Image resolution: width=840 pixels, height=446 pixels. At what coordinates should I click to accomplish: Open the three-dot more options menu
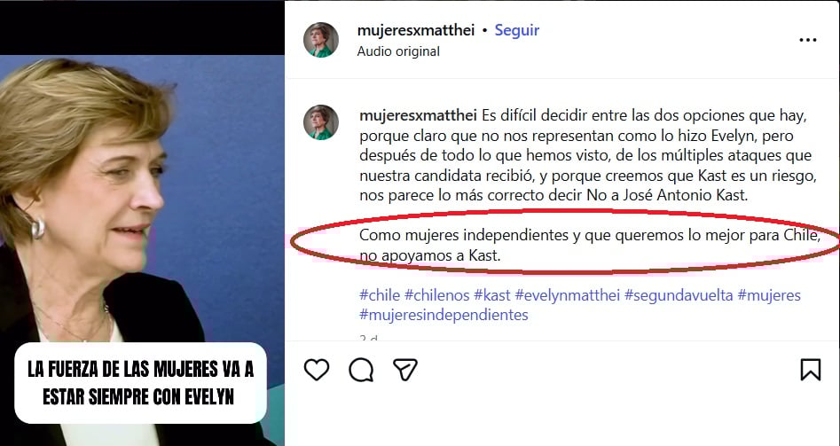click(808, 40)
